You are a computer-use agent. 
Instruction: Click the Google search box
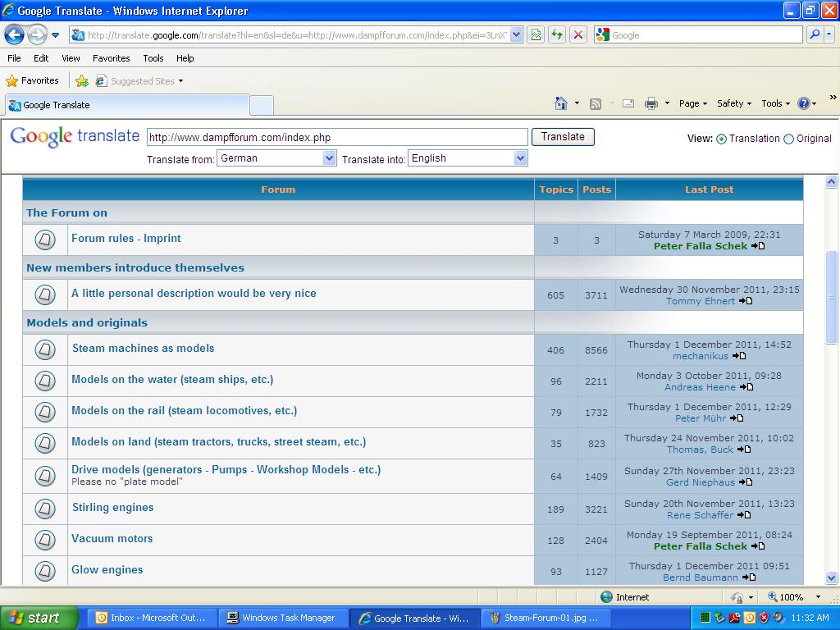click(698, 34)
